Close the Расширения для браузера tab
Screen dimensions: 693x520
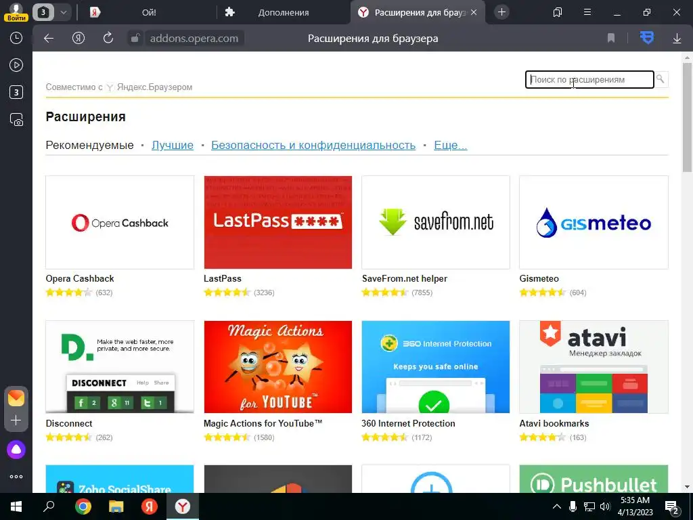click(474, 12)
